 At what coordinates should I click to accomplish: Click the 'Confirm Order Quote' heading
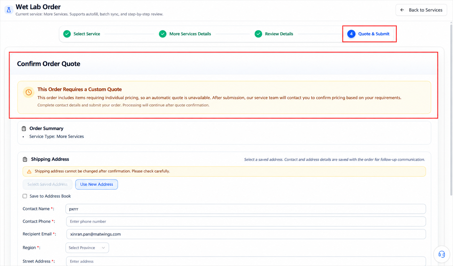pyautogui.click(x=49, y=64)
